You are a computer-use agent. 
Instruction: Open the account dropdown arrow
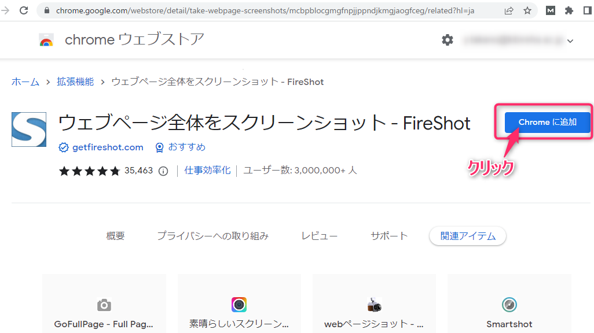pyautogui.click(x=570, y=40)
